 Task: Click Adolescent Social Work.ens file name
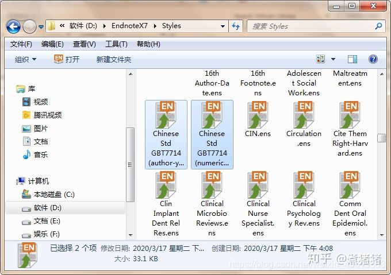click(304, 83)
